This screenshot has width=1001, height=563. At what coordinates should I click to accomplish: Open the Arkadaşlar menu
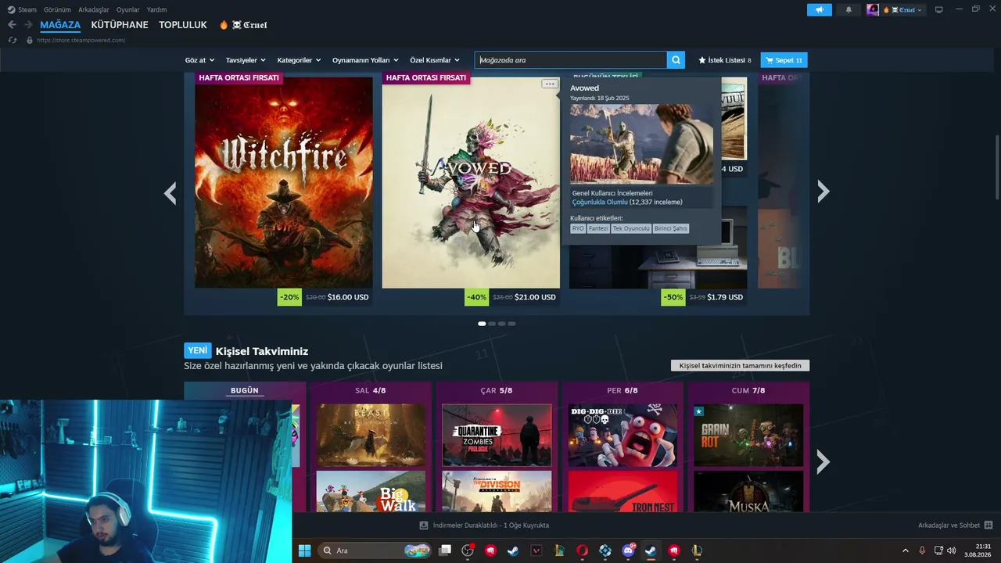pyautogui.click(x=94, y=10)
